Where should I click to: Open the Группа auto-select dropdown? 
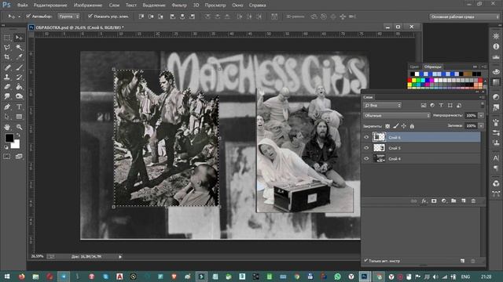click(68, 16)
